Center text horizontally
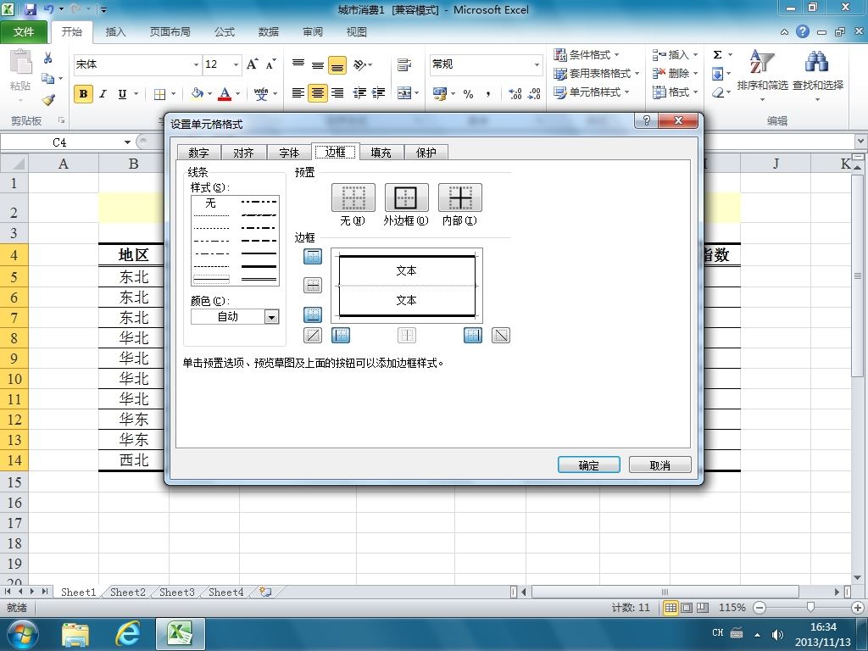The image size is (868, 651). pyautogui.click(x=317, y=93)
